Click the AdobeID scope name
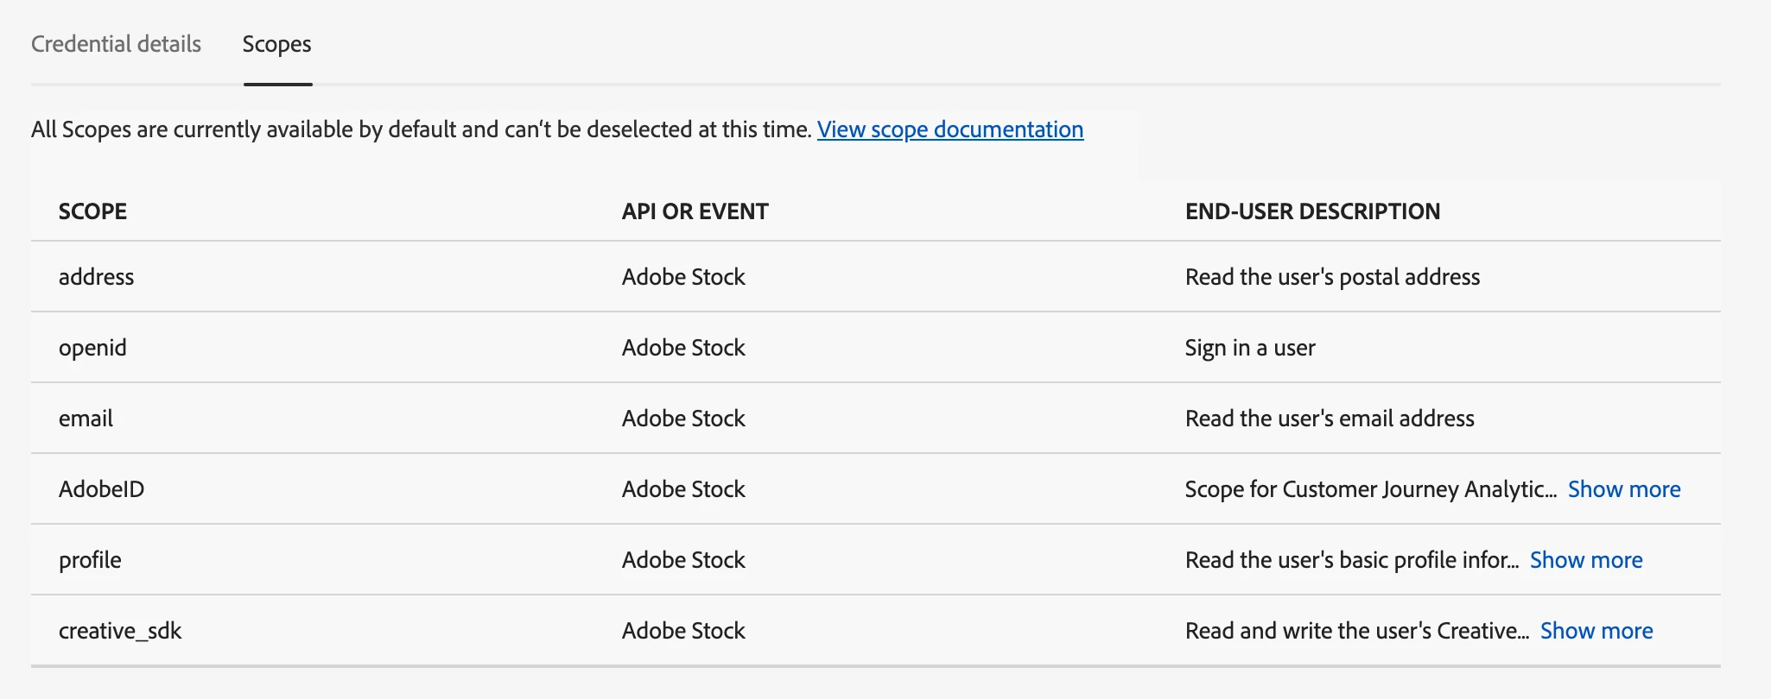Image resolution: width=1771 pixels, height=699 pixels. [x=101, y=489]
